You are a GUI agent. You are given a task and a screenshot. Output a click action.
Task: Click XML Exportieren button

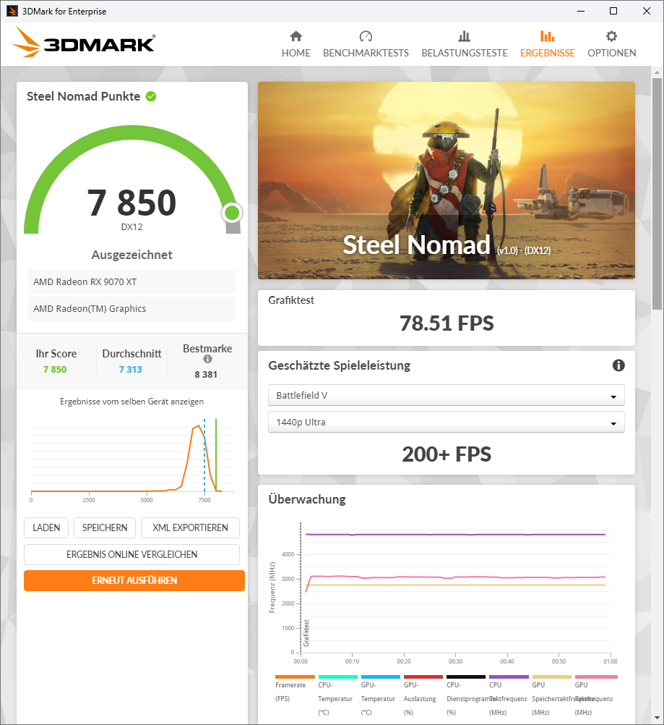click(190, 527)
